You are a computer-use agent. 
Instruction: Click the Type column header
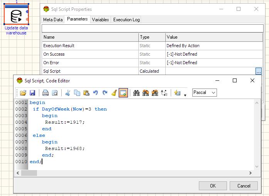tap(152, 37)
